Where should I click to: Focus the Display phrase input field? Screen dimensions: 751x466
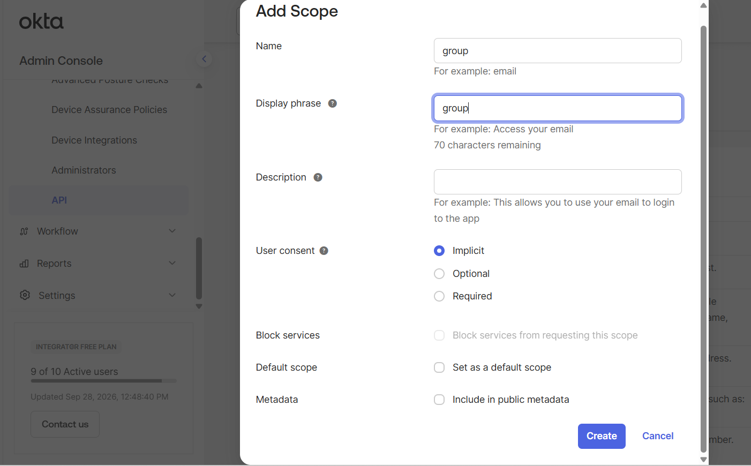558,108
